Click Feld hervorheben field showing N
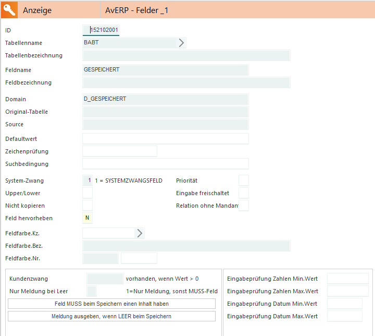Screen dimensions: 375x336 (87, 218)
